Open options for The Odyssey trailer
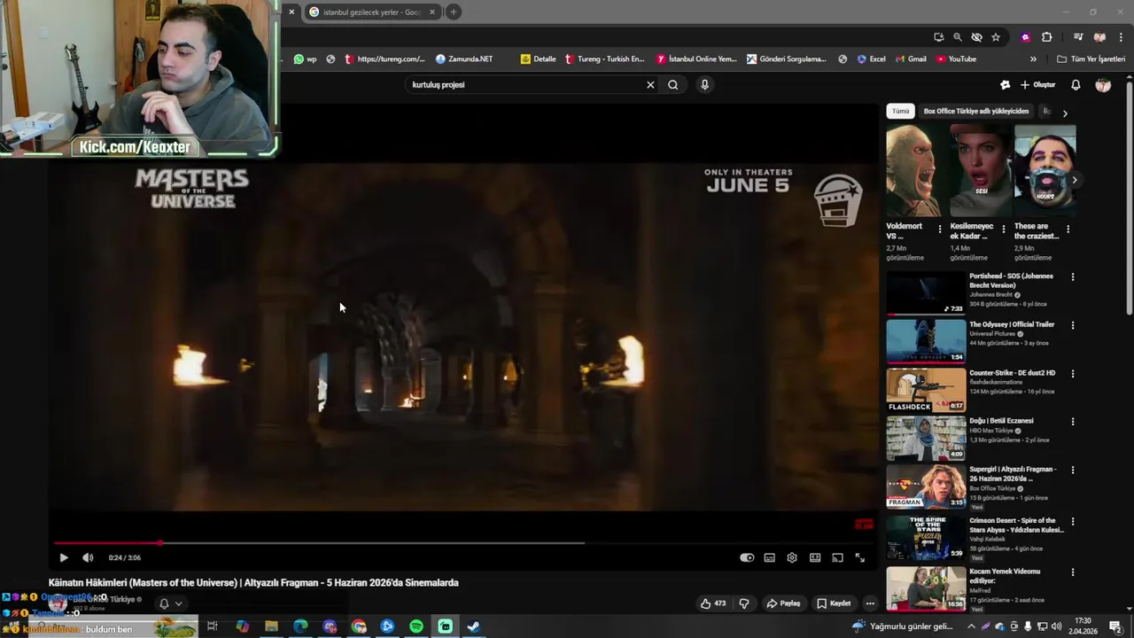The width and height of the screenshot is (1134, 638). [x=1073, y=325]
